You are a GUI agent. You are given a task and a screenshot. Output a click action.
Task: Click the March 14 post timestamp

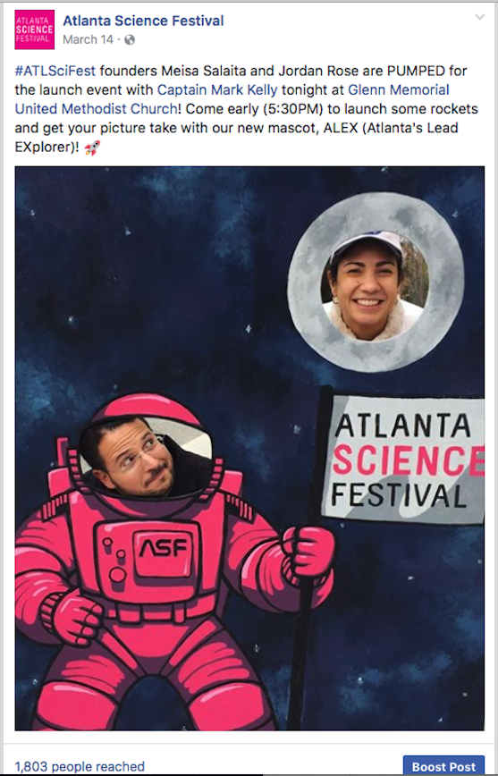click(x=89, y=40)
